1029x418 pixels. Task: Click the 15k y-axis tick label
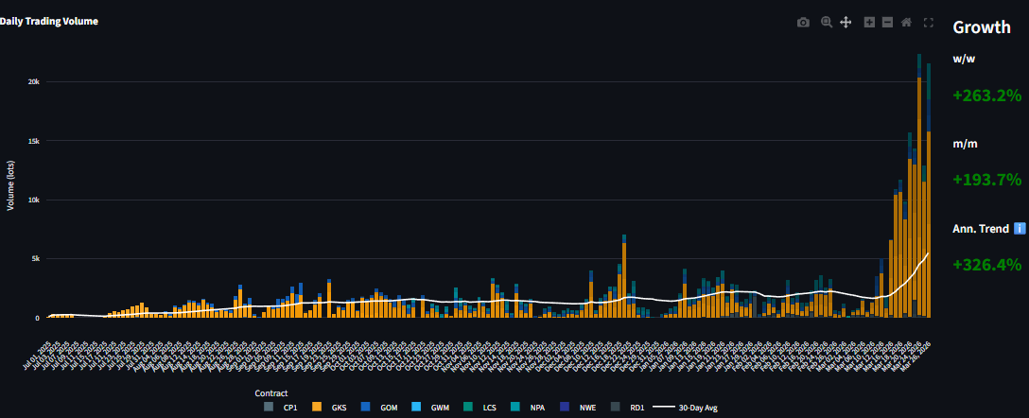pos(33,141)
